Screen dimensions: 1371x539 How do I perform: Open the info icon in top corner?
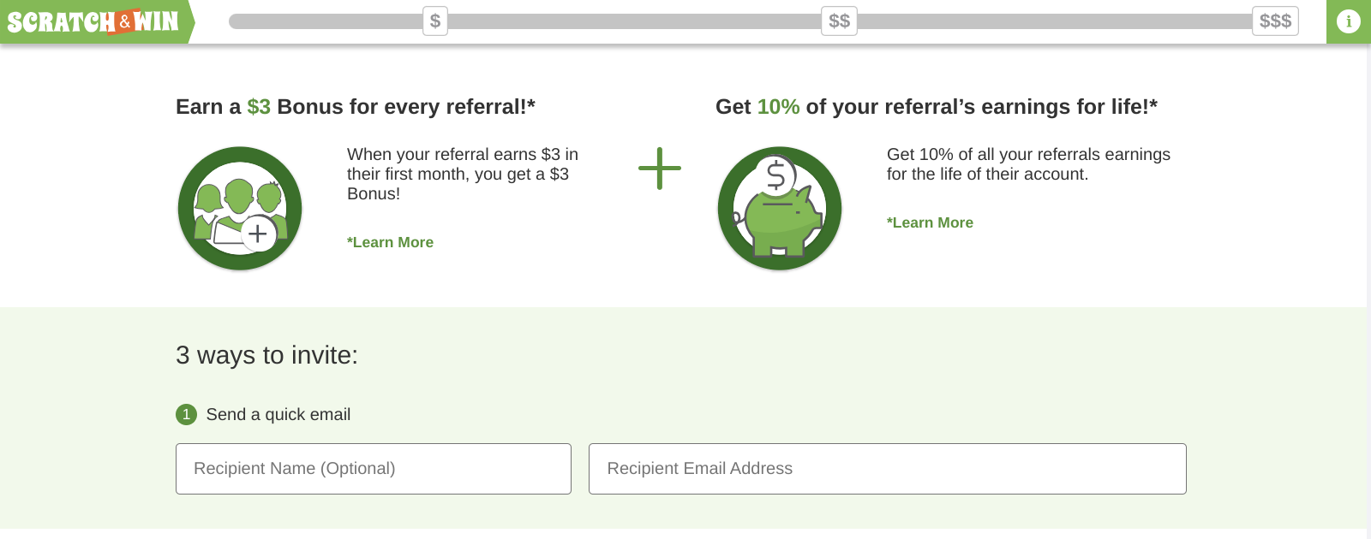pos(1348,21)
